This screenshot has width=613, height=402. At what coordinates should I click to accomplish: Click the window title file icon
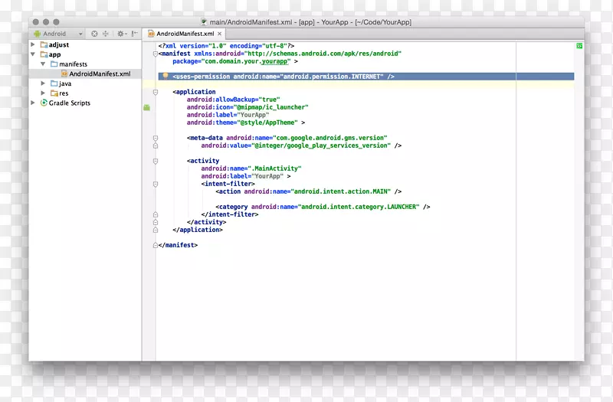pos(204,22)
